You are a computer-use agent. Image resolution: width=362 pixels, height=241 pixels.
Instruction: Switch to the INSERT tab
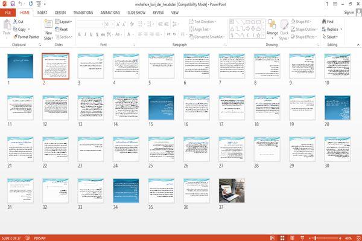(x=42, y=13)
